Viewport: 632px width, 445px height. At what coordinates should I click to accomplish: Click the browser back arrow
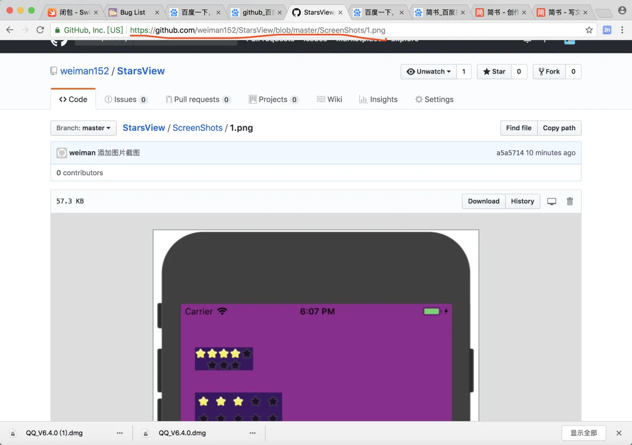tap(10, 30)
